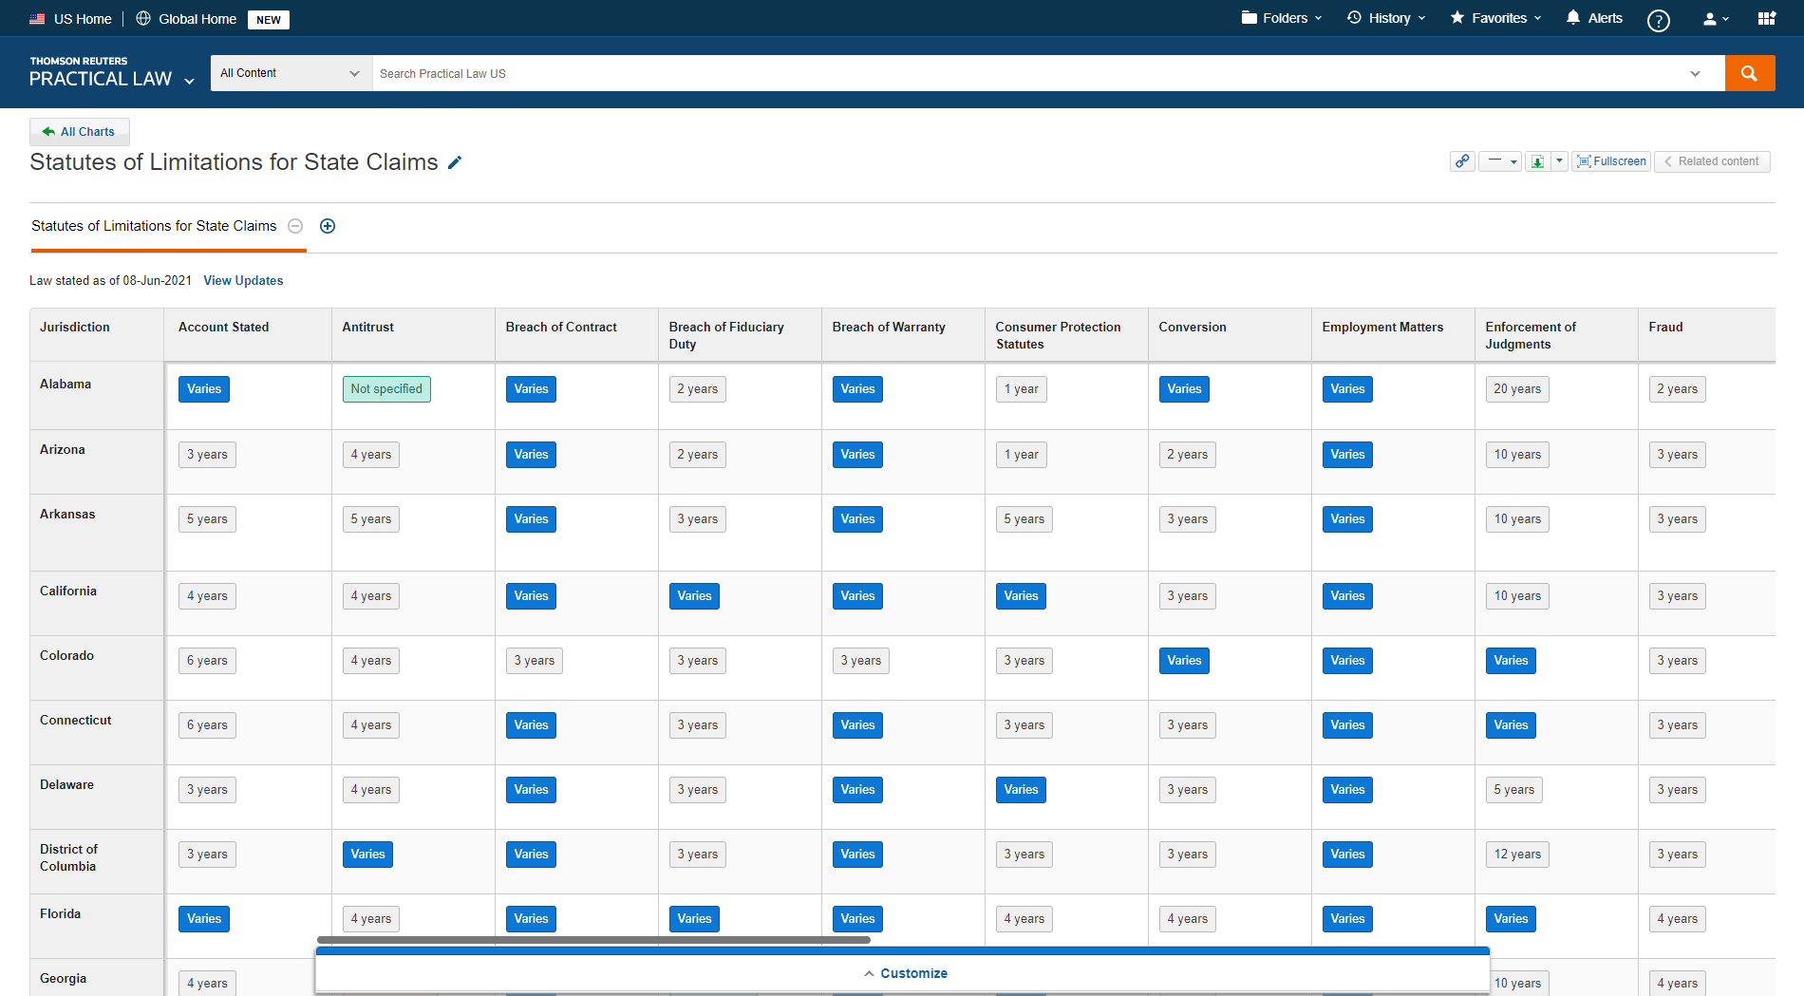Image resolution: width=1804 pixels, height=996 pixels.
Task: Expand the All Content dropdown
Action: [x=291, y=73]
